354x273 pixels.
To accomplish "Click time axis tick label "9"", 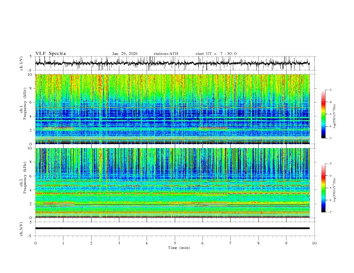I will 286,243.
